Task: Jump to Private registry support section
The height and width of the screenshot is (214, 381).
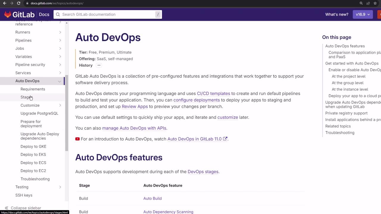Action: tap(346, 113)
